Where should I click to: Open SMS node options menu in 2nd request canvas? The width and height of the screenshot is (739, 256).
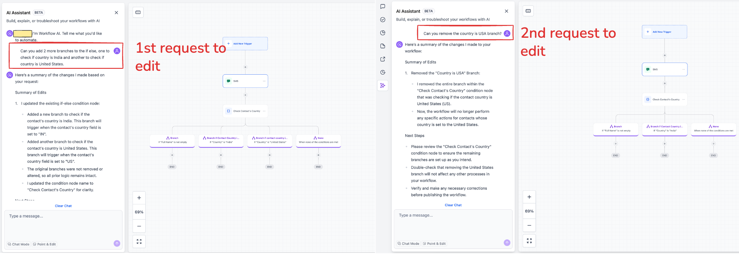684,69
